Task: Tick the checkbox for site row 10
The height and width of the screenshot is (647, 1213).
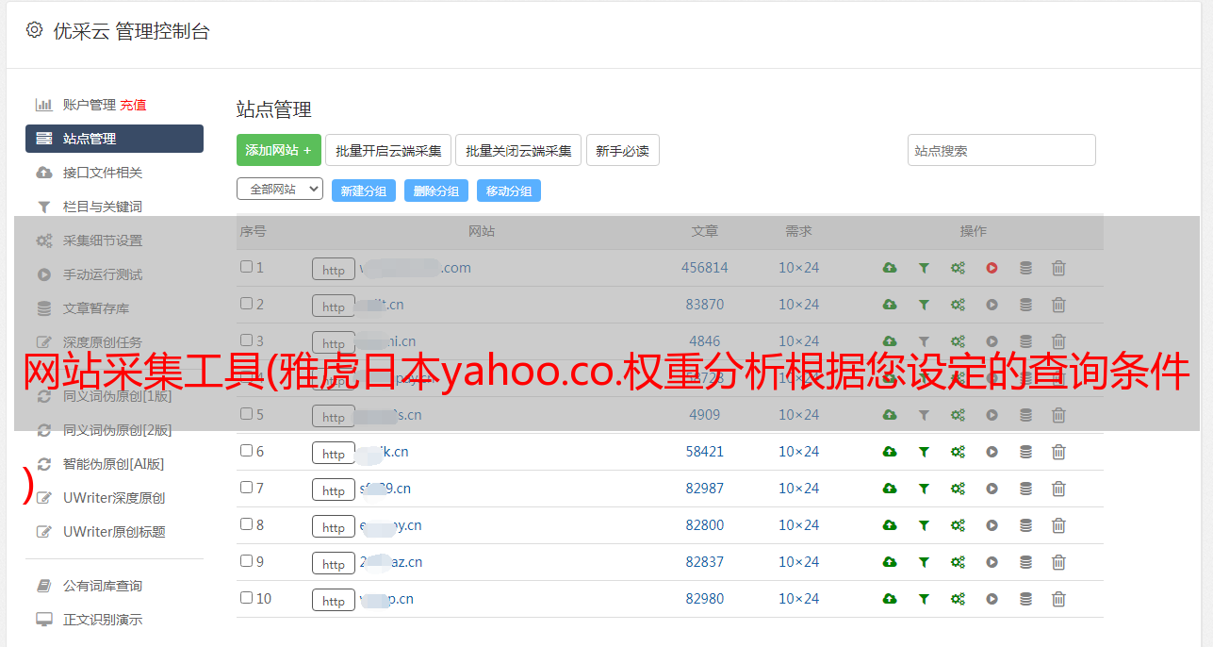Action: (x=246, y=598)
